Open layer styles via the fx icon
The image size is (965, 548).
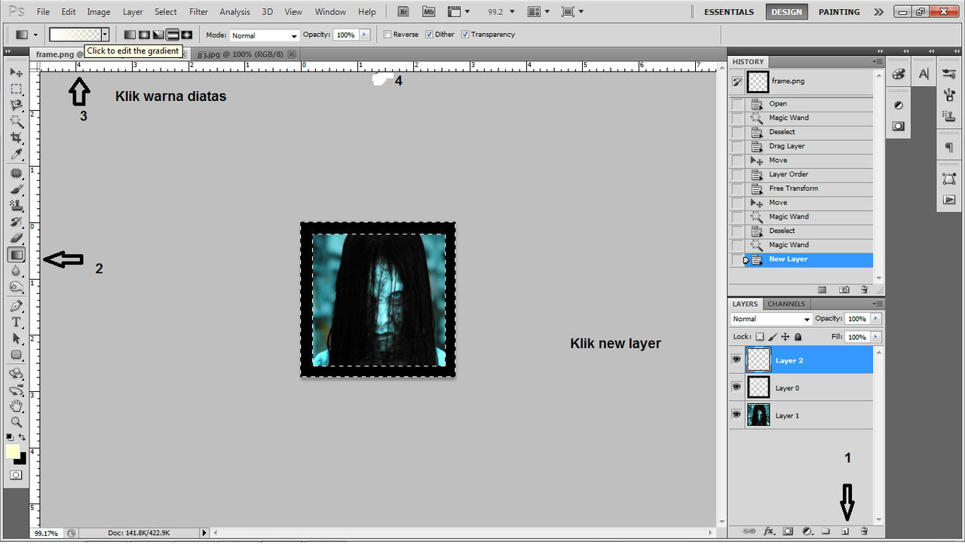(x=768, y=531)
